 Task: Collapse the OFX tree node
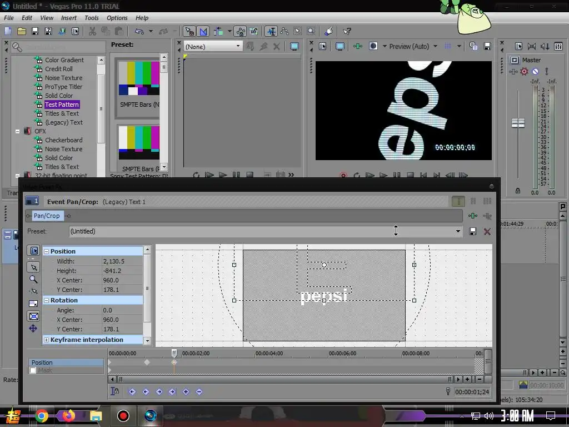click(17, 131)
